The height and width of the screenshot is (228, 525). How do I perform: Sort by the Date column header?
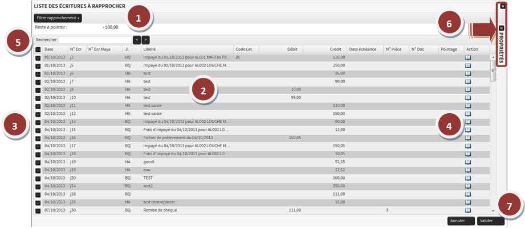(x=55, y=49)
